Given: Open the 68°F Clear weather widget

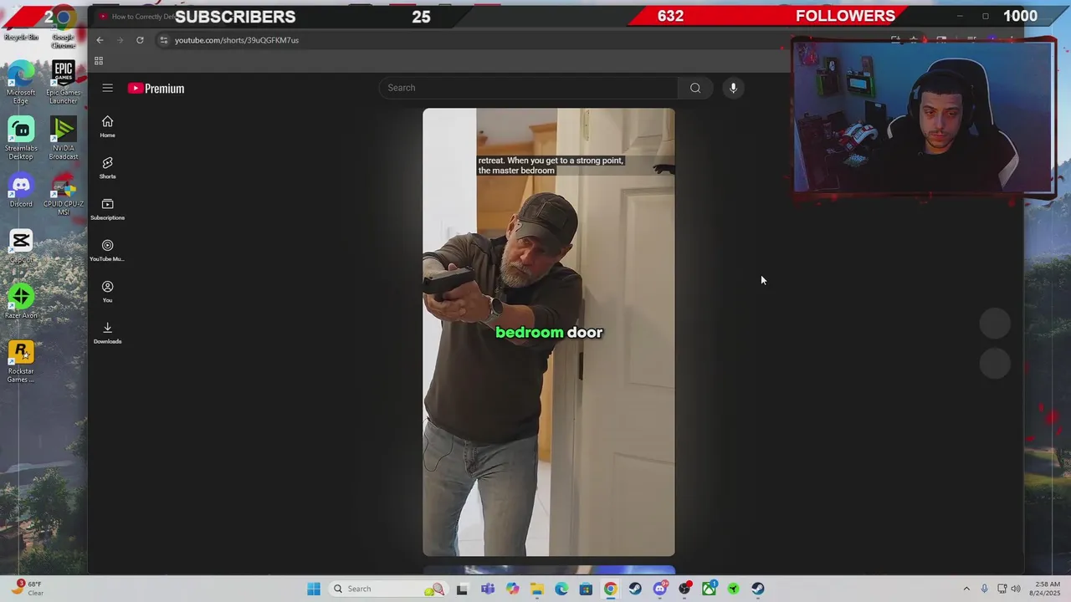Looking at the screenshot, I should tap(29, 589).
